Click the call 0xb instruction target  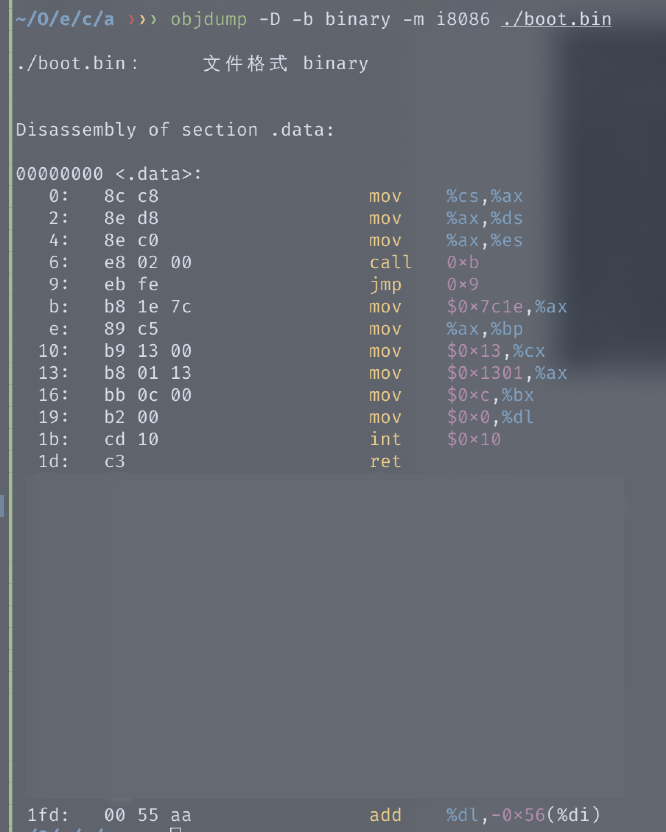(x=463, y=262)
